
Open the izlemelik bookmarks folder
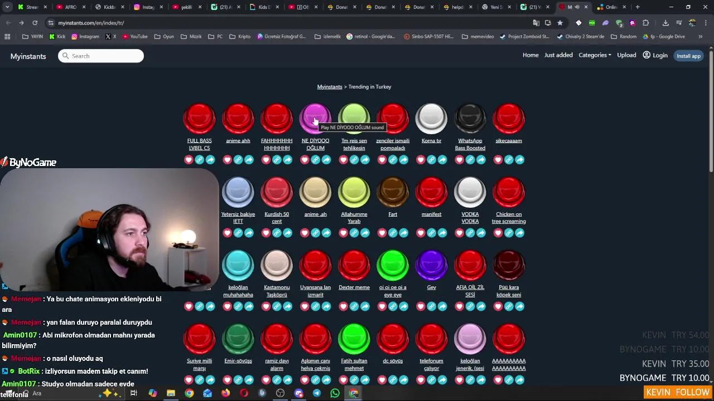[x=327, y=37]
